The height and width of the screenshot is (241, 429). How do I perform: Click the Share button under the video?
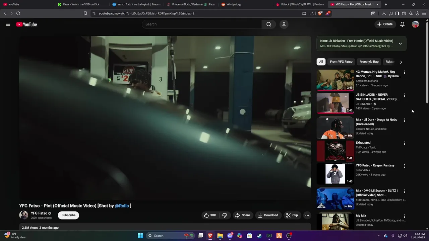pos(243,215)
